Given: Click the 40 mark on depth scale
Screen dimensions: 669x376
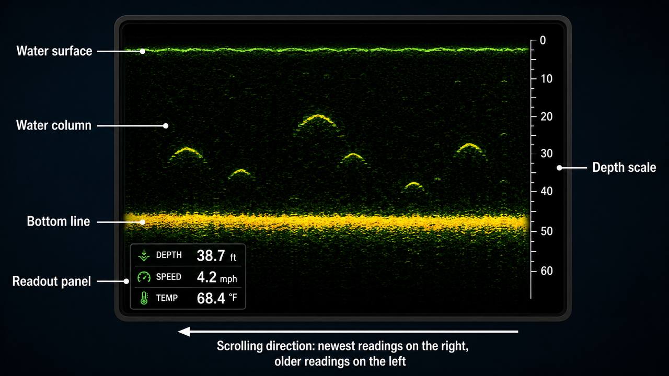Looking at the screenshot, I should click(546, 192).
